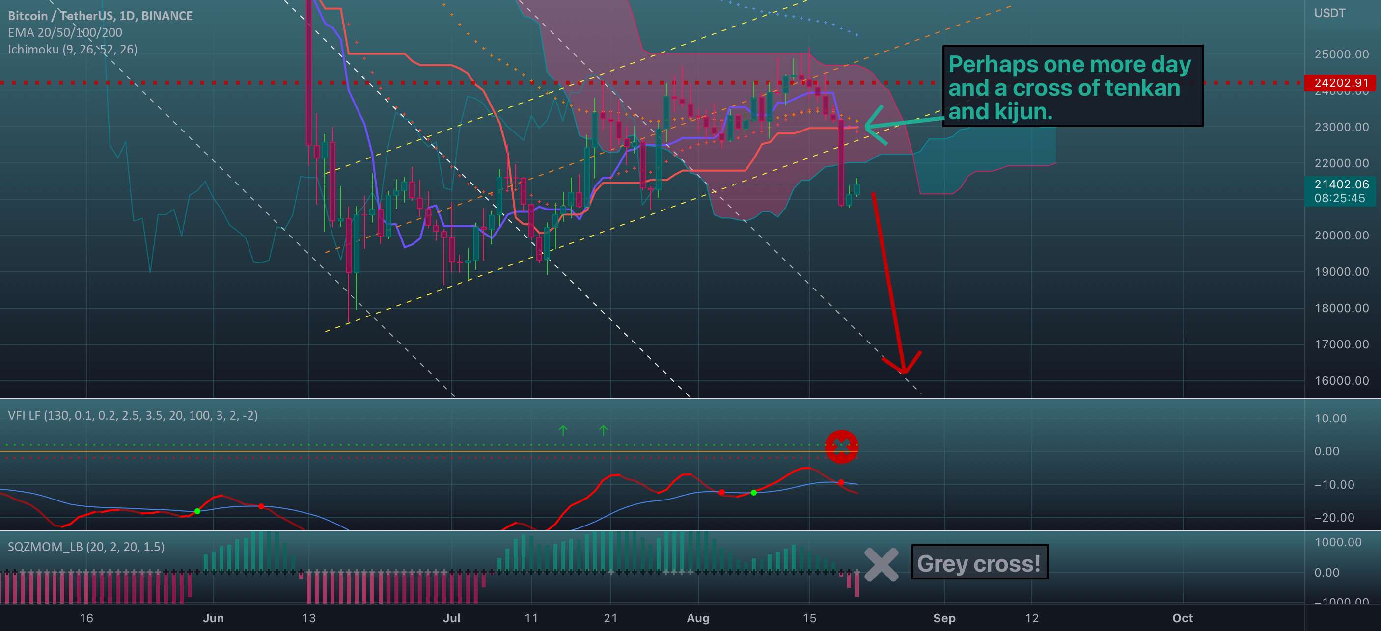
Task: Click the date 11 on the time axis
Action: [531, 618]
